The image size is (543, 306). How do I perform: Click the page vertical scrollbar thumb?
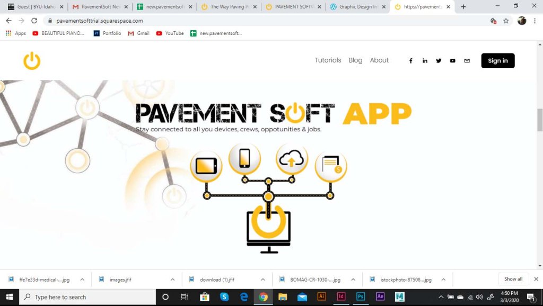click(x=540, y=119)
